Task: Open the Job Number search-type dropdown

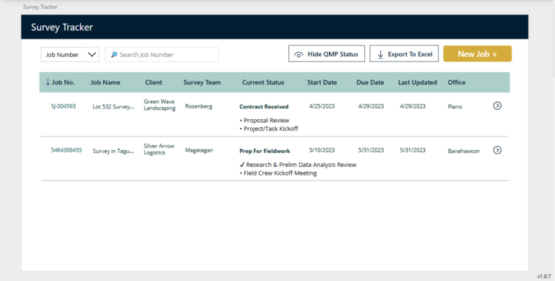Action: point(69,54)
